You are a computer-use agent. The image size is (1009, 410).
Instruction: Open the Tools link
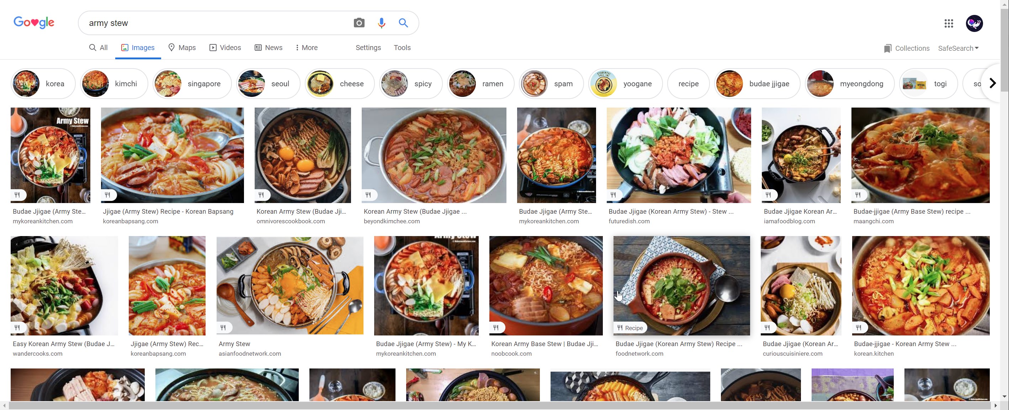[402, 48]
